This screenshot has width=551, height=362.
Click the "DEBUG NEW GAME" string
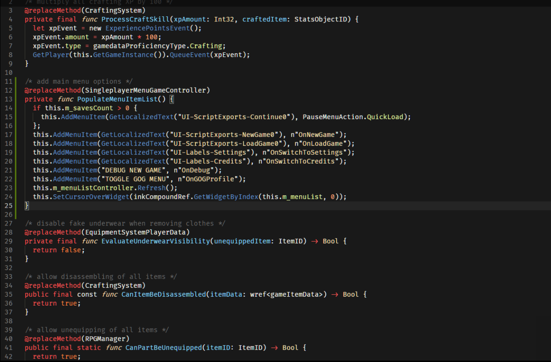pos(134,170)
